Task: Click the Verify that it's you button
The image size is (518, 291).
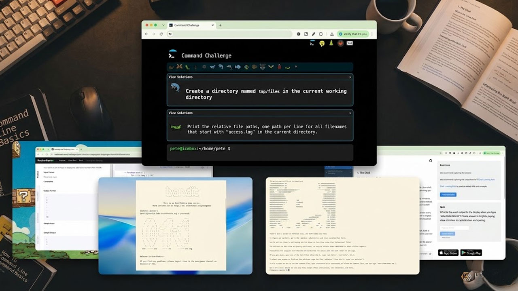Action: click(352, 34)
